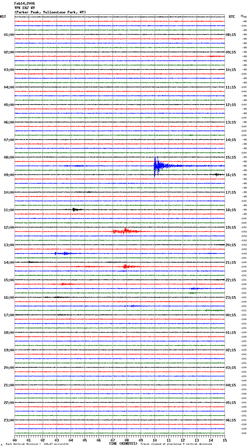Image resolution: width=248 pixels, height=448 pixels.
Task: Click the Parker Peak, Yellowstone Park location text
Action: point(50,12)
